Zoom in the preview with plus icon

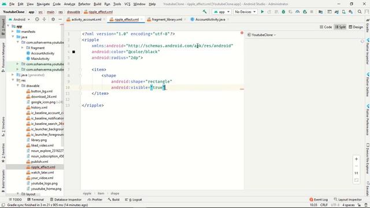pyautogui.click(x=356, y=159)
